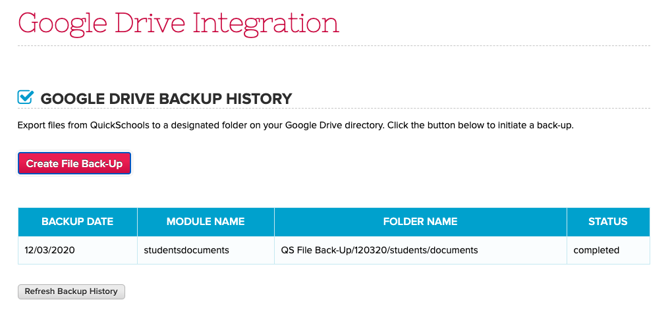
Task: Click the studentsdocuments module cell
Action: [x=206, y=250]
